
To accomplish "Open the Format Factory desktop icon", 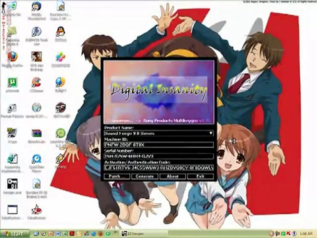I will coord(12,108).
